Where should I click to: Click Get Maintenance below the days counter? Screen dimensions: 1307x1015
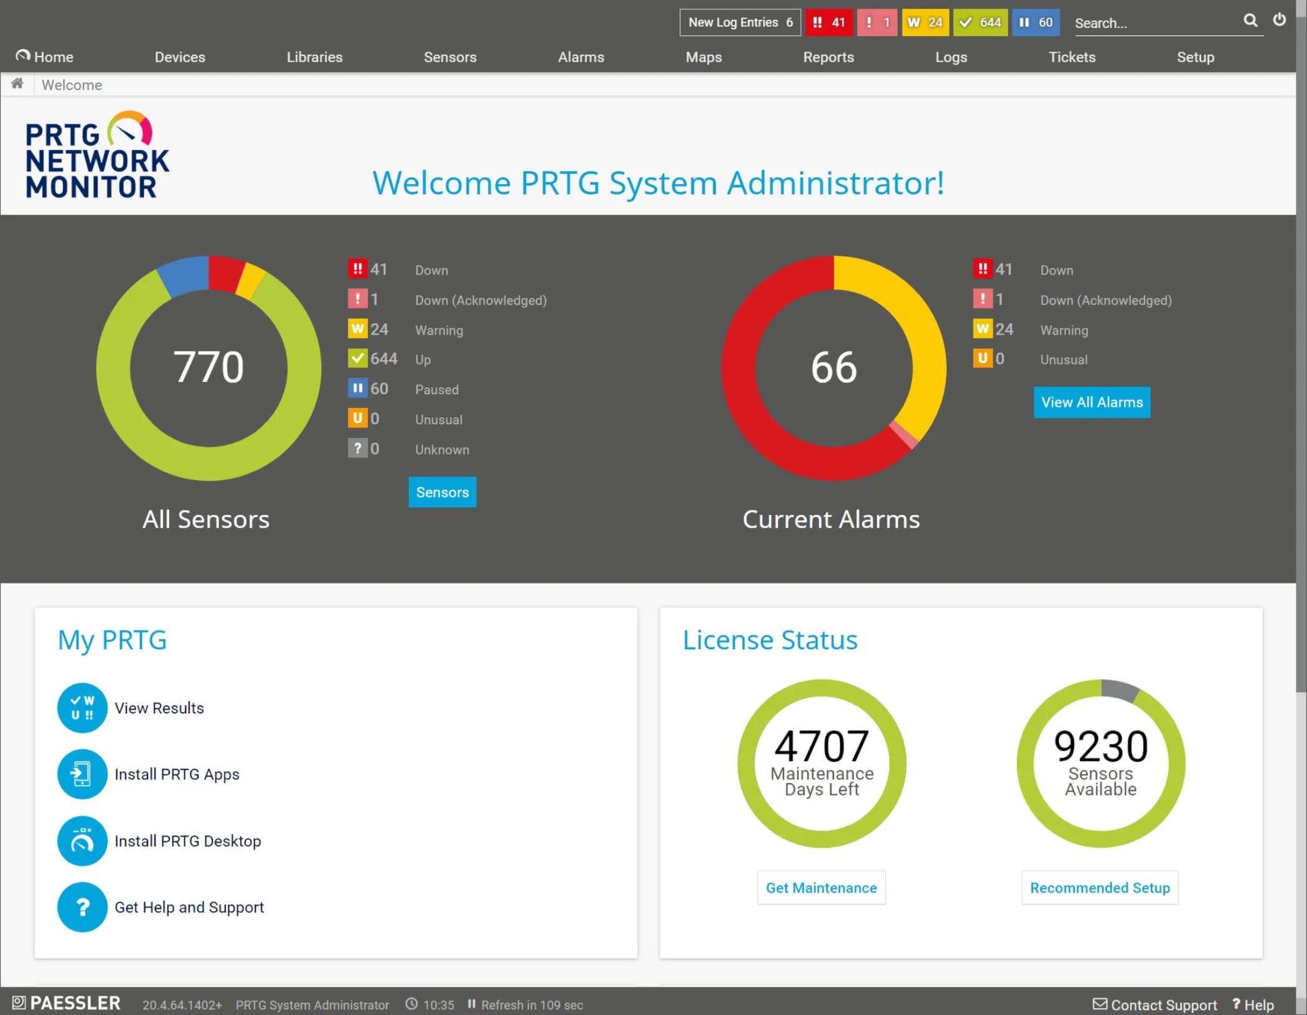pyautogui.click(x=821, y=888)
